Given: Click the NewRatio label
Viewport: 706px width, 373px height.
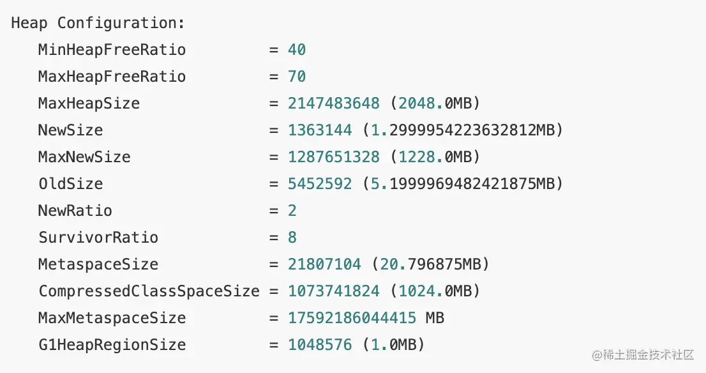Looking at the screenshot, I should point(75,211).
